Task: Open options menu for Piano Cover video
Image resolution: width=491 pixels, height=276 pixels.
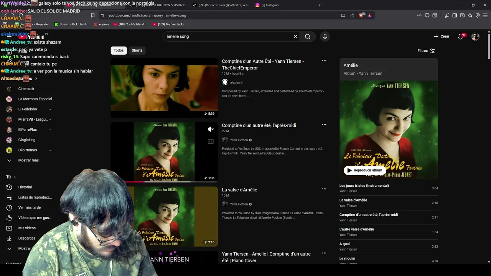Action: tap(324, 253)
